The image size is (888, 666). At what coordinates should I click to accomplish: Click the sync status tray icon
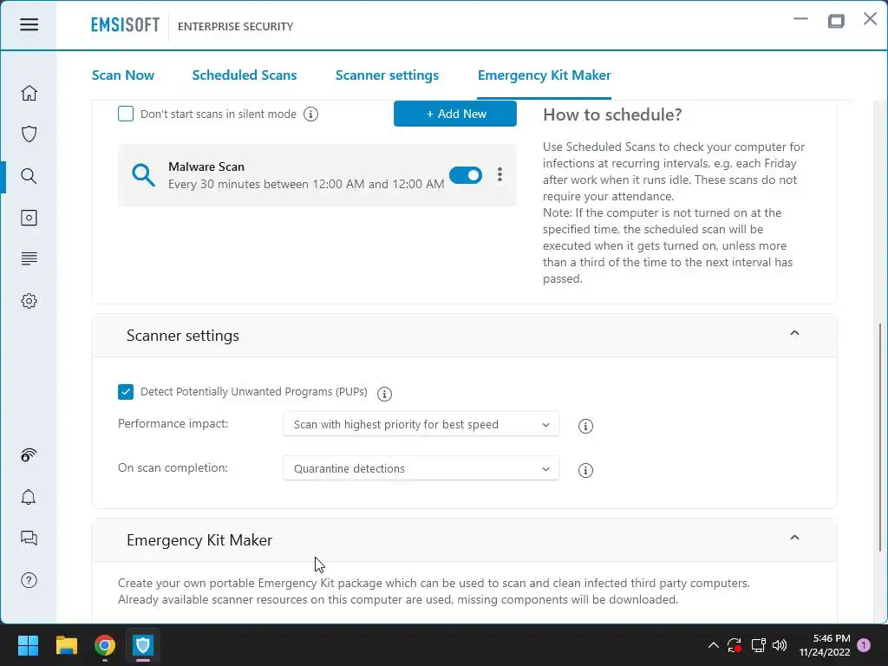point(735,645)
